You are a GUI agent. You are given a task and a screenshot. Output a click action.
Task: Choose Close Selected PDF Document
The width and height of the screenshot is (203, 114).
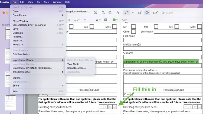pos(38,25)
